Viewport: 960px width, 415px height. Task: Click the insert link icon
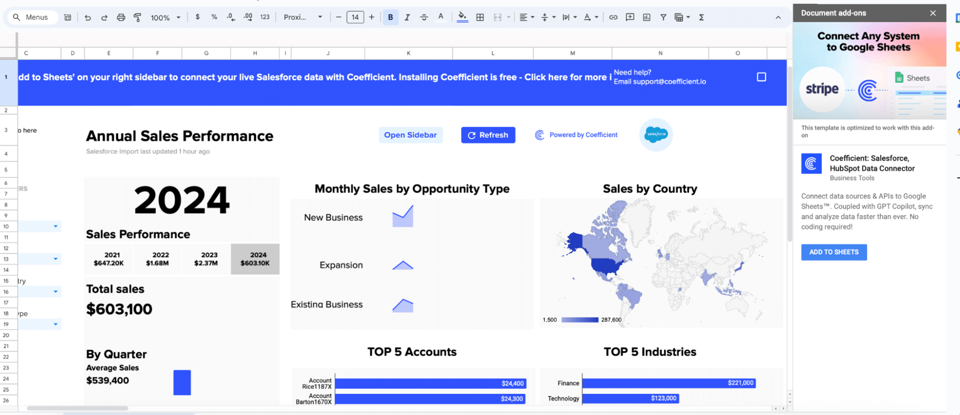(613, 17)
